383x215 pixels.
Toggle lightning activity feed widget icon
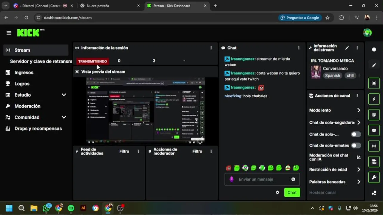[x=374, y=99]
